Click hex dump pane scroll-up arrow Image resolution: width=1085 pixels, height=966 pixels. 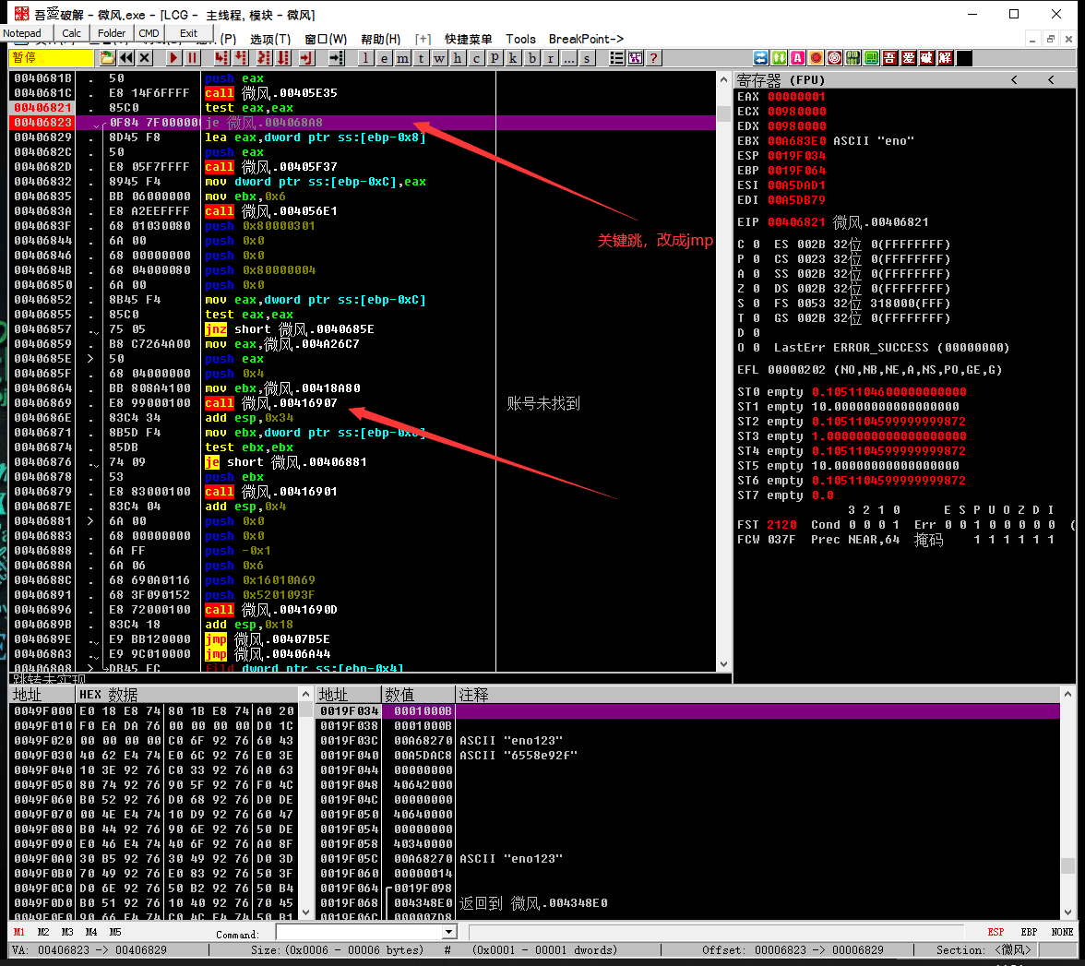tap(306, 694)
